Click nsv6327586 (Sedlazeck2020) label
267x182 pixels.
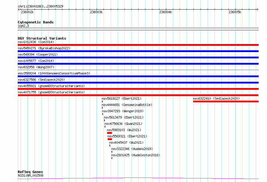41,80
